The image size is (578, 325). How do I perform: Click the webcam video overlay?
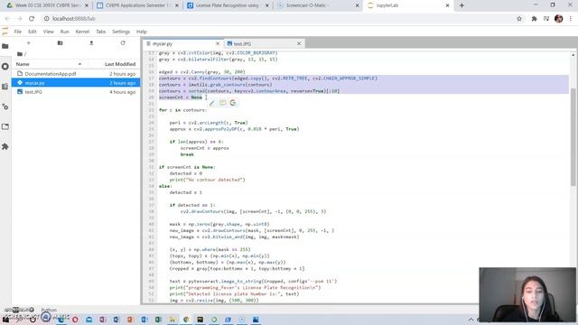tap(527, 295)
